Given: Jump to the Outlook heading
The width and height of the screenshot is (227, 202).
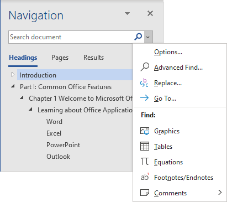Looking at the screenshot, I should [x=59, y=157].
